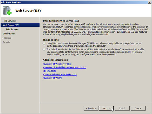This screenshot has width=152, height=114.
Task: Click the Install button
Action: pos(122,108)
